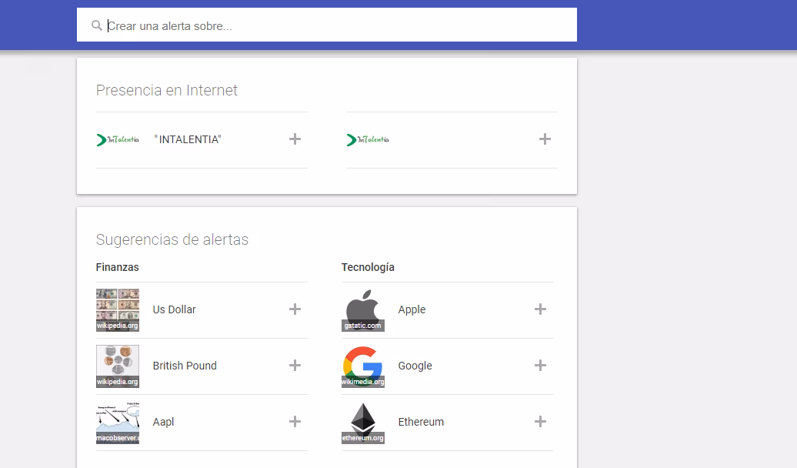Click the Us Dollar thumbnail image
797x468 pixels.
(117, 309)
